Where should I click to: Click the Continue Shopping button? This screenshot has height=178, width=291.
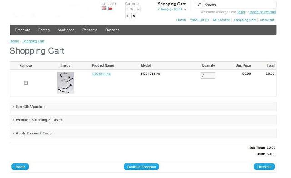pos(141,167)
